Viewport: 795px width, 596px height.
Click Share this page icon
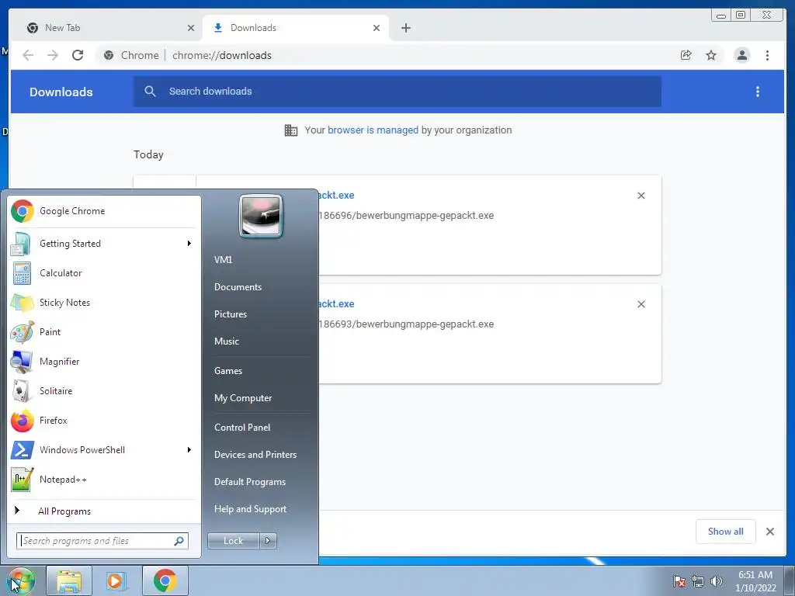pyautogui.click(x=686, y=55)
